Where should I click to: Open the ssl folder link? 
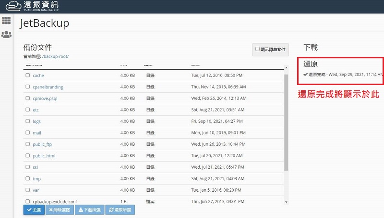[35, 167]
